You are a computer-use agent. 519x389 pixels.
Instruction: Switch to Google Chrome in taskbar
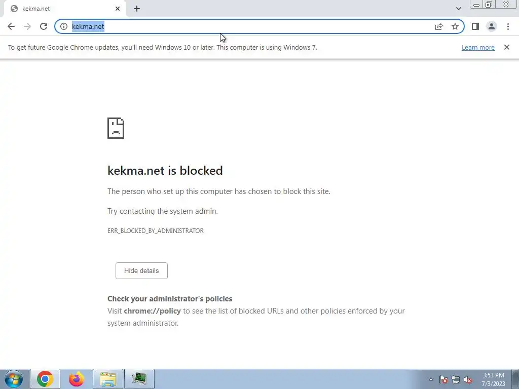pos(45,379)
